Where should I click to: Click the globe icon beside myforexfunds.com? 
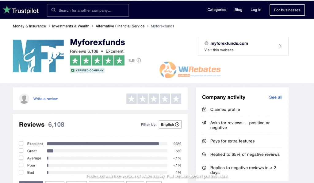pos(206,43)
